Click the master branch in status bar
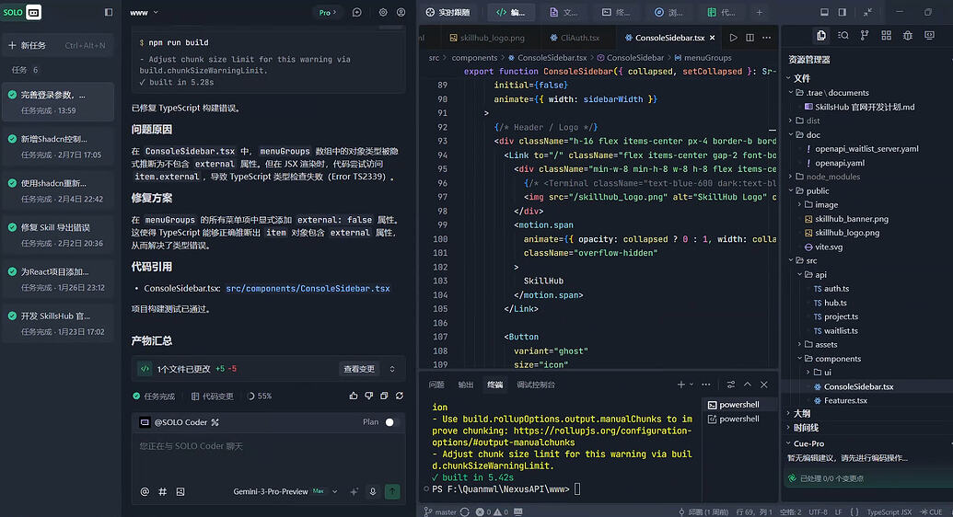Image resolution: width=953 pixels, height=517 pixels. click(x=441, y=511)
